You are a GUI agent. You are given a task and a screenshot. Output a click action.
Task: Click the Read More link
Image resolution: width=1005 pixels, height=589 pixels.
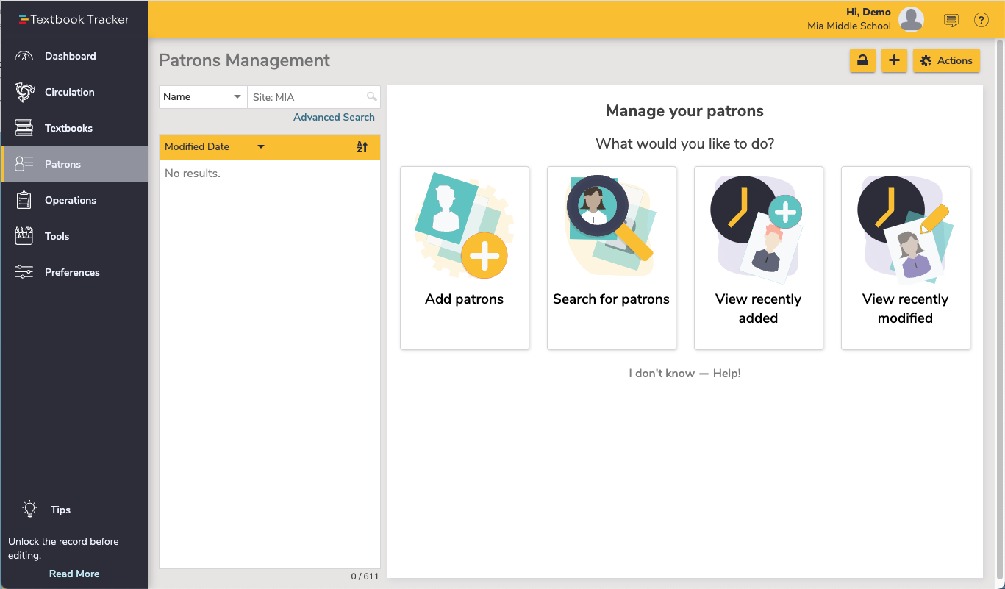point(74,574)
